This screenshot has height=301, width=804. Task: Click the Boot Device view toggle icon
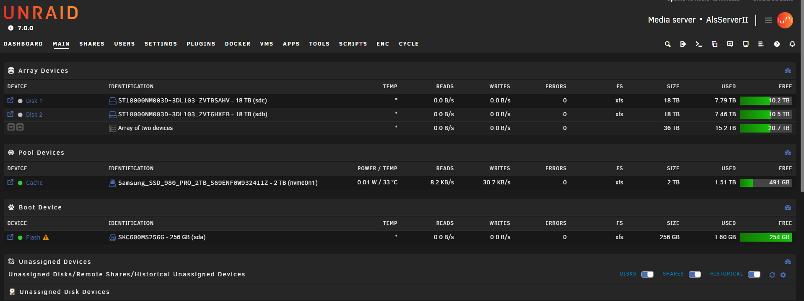coord(788,207)
